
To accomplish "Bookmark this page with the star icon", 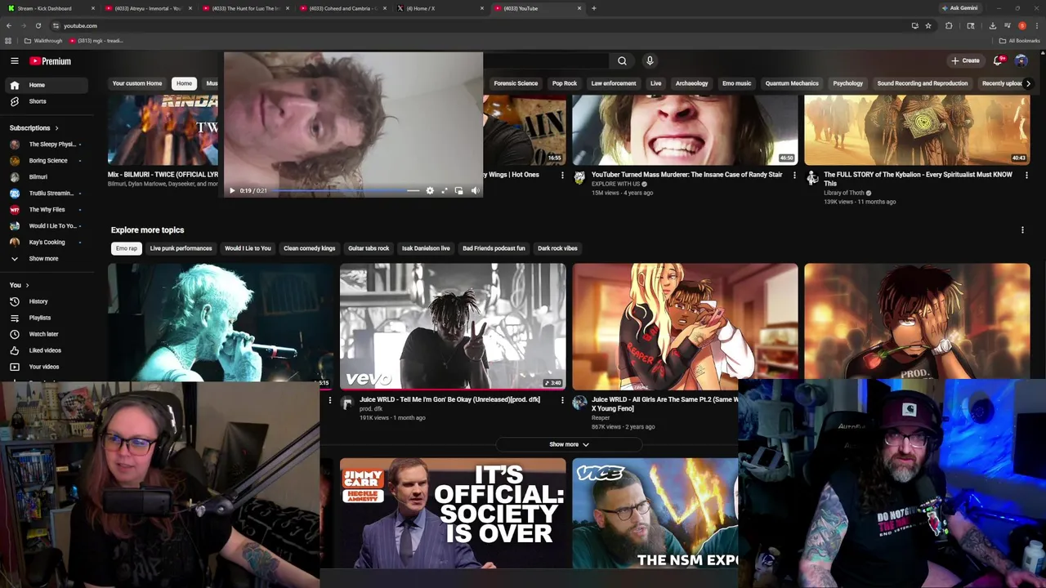I will pyautogui.click(x=928, y=25).
